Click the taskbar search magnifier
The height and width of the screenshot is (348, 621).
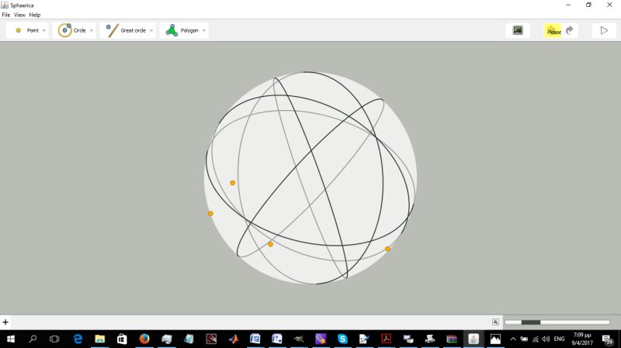33,339
